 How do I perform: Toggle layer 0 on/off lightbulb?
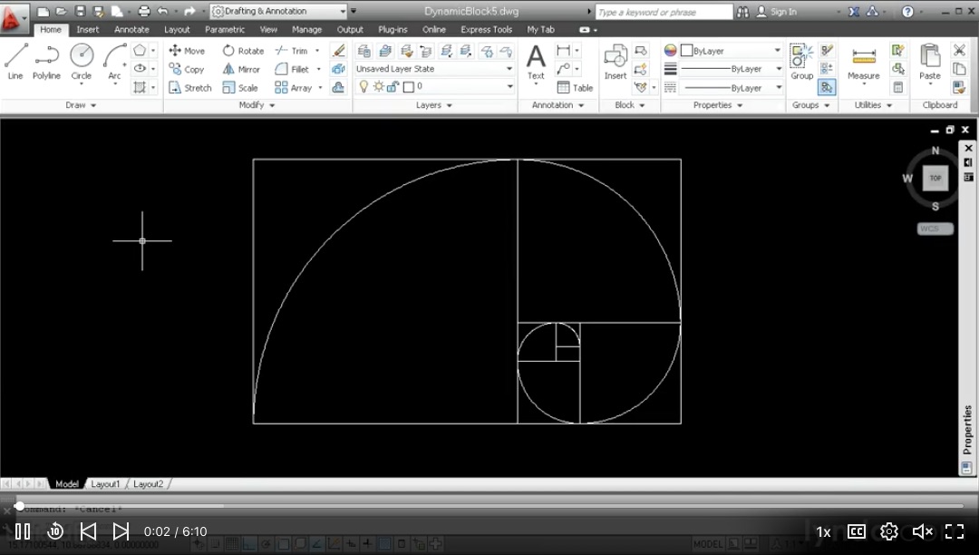pos(363,87)
